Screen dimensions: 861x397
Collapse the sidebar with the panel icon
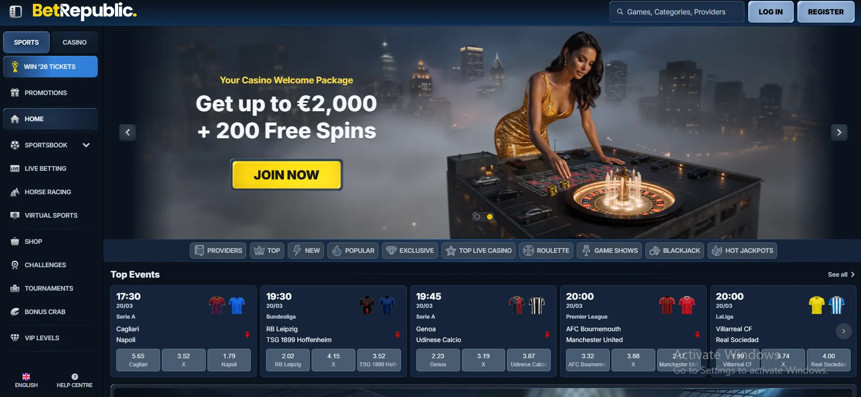click(x=16, y=12)
